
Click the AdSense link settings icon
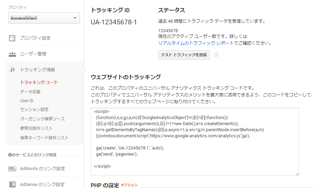point(12,184)
